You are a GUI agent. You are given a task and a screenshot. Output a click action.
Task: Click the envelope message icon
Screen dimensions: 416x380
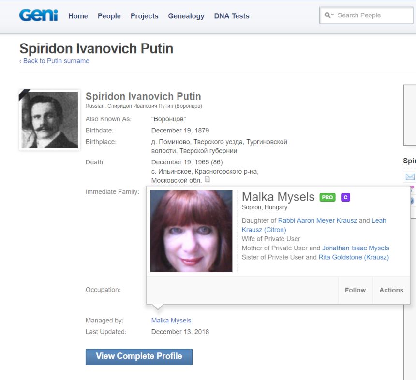pos(410,177)
